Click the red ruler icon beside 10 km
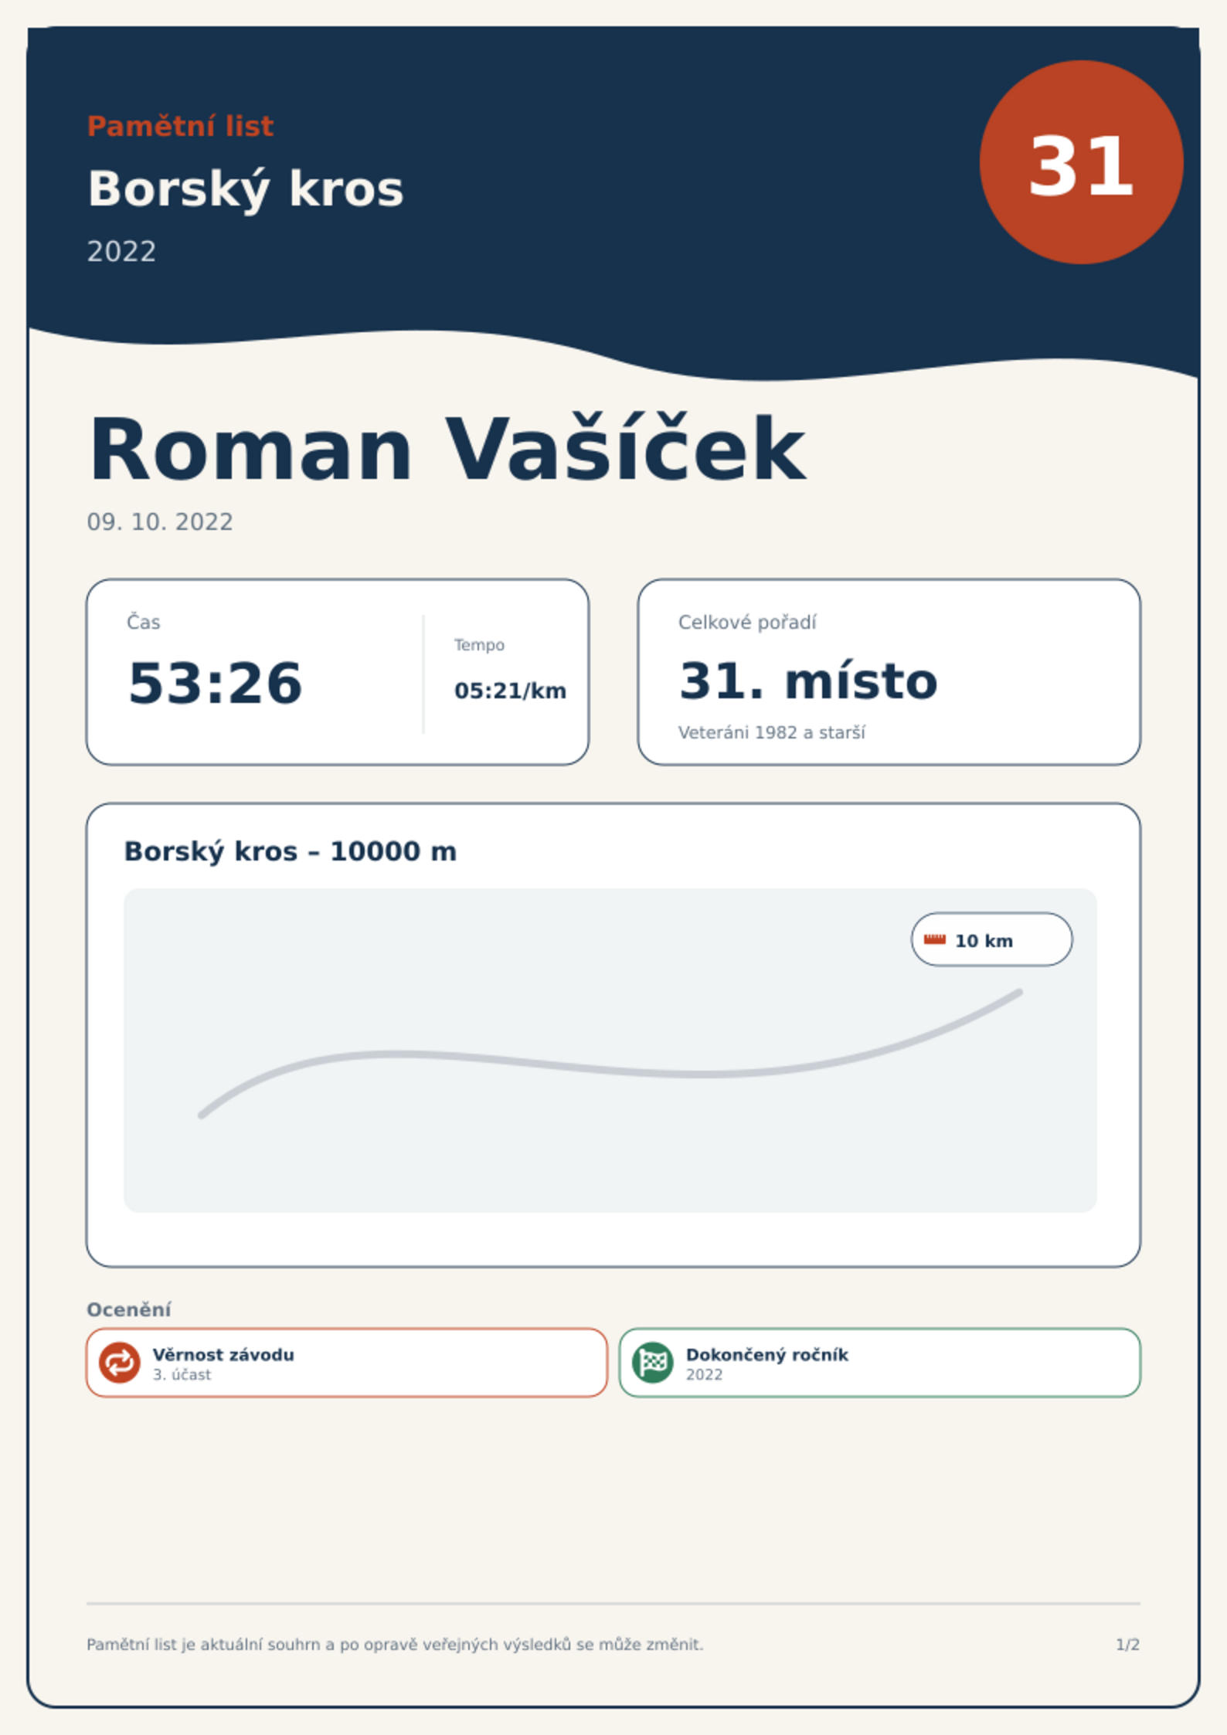Viewport: 1227px width, 1735px height. pos(935,939)
